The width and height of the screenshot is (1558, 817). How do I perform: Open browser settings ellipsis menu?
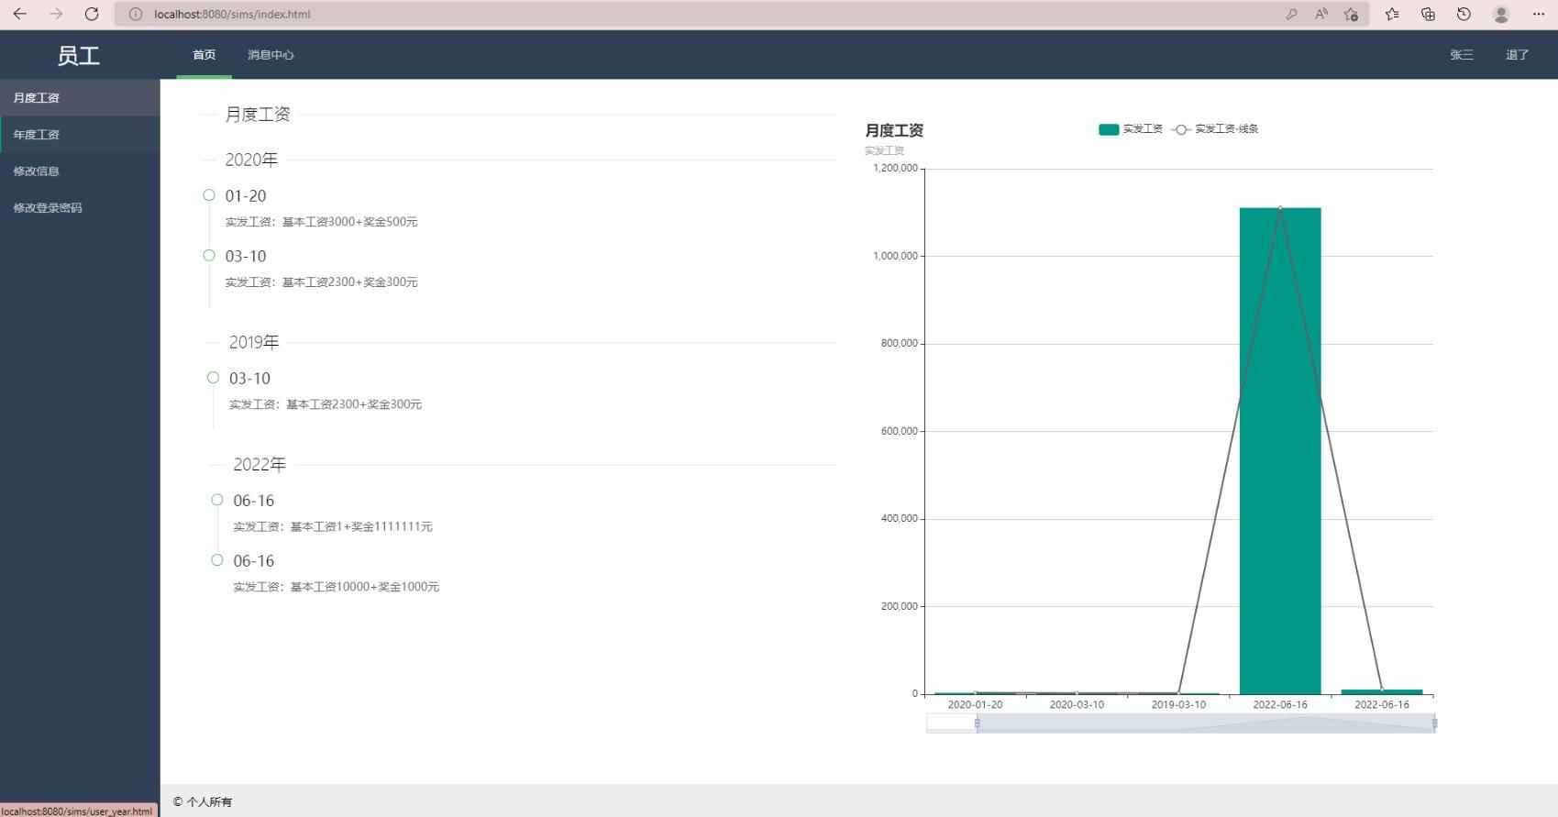point(1539,14)
